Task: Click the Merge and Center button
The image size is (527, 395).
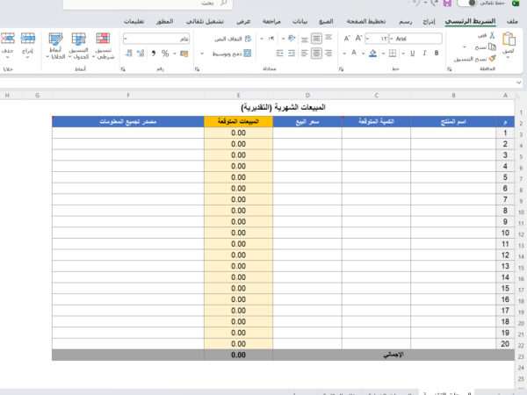Action: [x=232, y=54]
